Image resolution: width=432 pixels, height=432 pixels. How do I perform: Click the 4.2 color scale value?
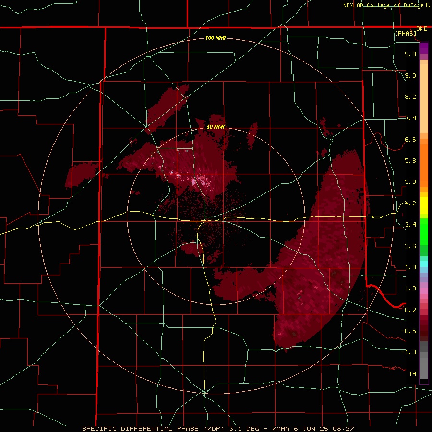410,204
